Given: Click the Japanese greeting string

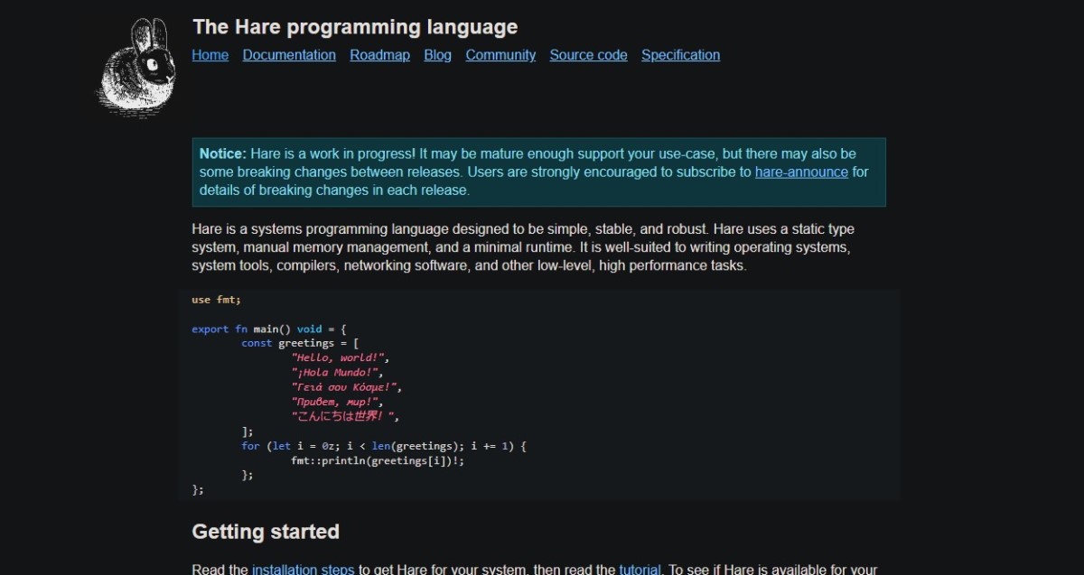Looking at the screenshot, I should coord(344,416).
